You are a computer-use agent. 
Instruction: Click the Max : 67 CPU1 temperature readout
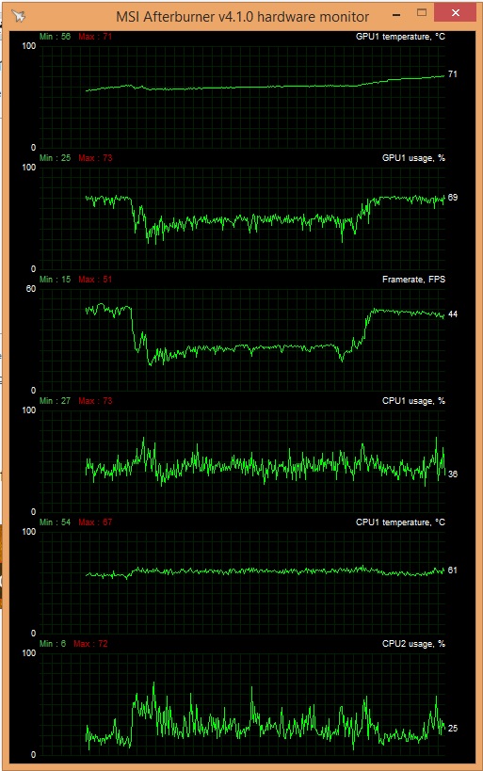(x=95, y=522)
